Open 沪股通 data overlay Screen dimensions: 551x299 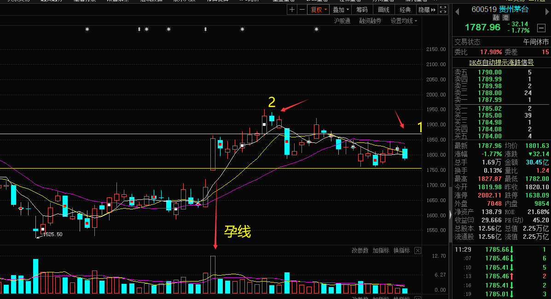(342, 21)
